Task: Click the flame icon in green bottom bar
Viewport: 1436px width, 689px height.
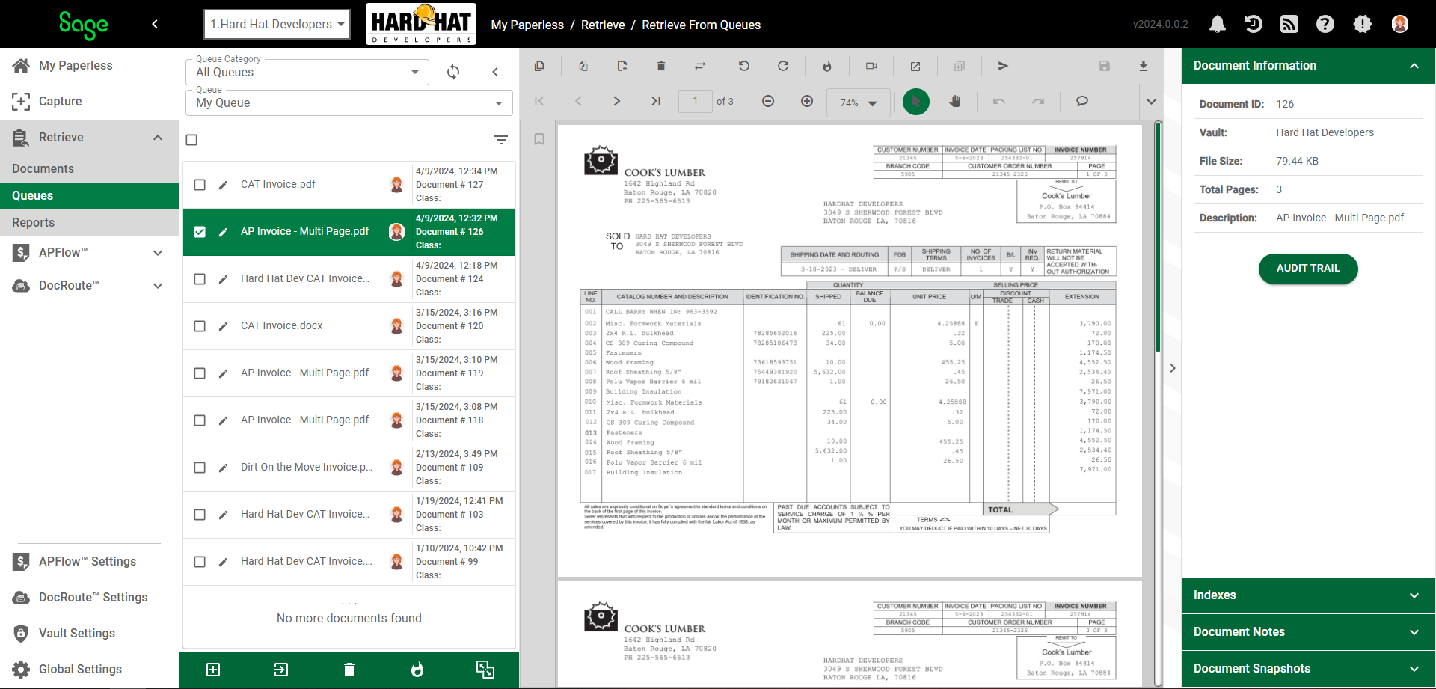Action: click(417, 670)
